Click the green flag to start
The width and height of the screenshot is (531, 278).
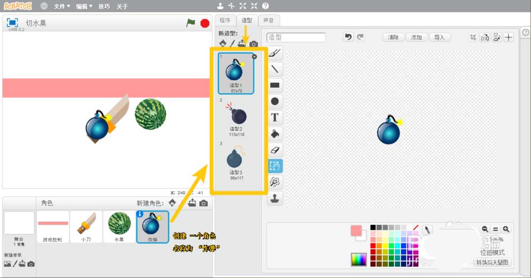[x=191, y=23]
